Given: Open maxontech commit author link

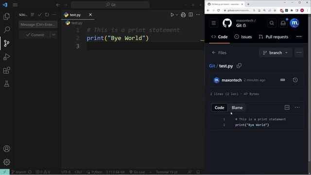Looking at the screenshot, I should tap(232, 80).
